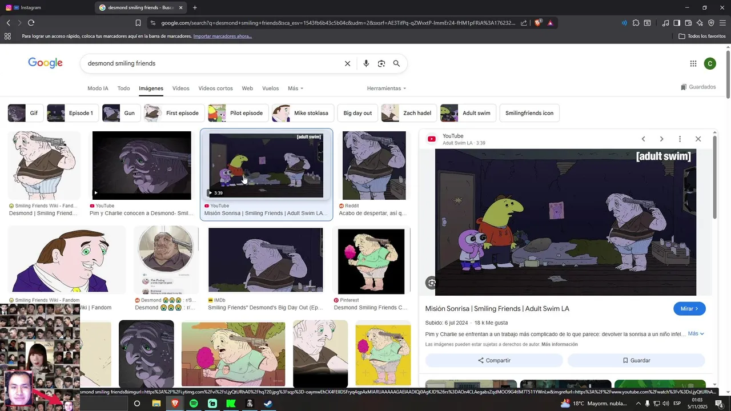Expand the Más dropdown in the search tabs
Screen dimensions: 731x411
coord(296,88)
